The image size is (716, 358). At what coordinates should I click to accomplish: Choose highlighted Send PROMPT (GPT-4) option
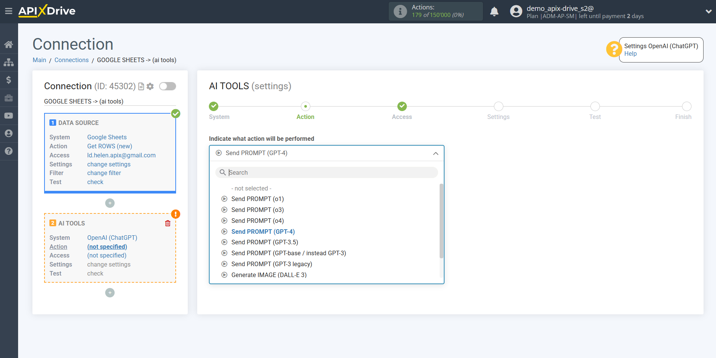coord(263,232)
